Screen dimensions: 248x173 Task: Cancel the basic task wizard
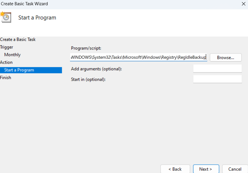[235, 169]
